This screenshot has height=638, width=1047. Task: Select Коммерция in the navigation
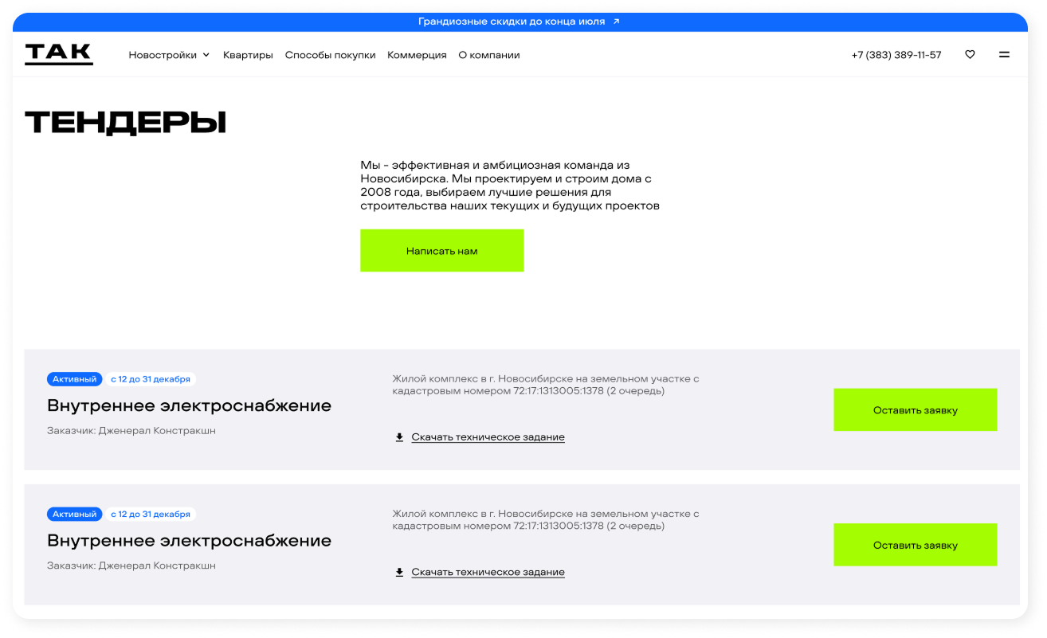pyautogui.click(x=417, y=55)
